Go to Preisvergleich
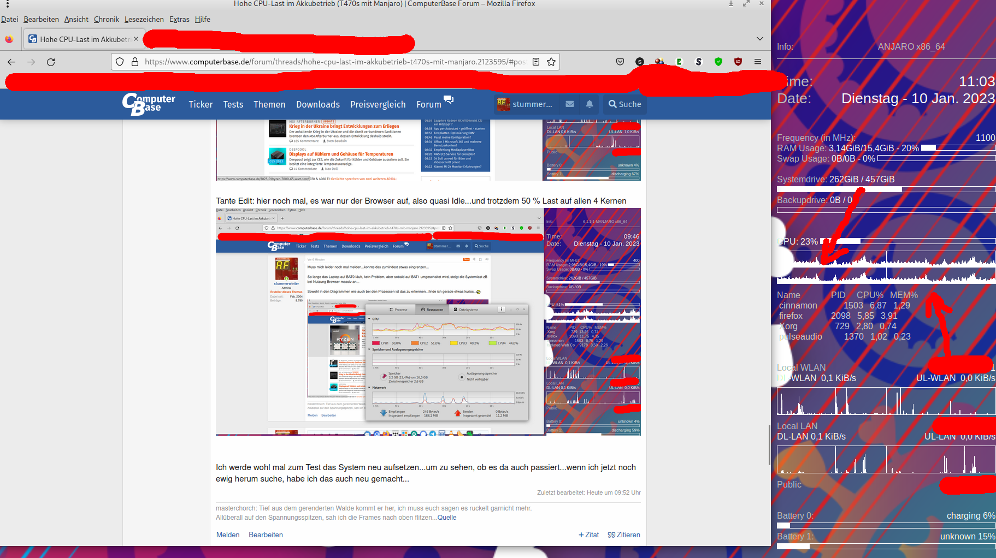 pos(378,104)
